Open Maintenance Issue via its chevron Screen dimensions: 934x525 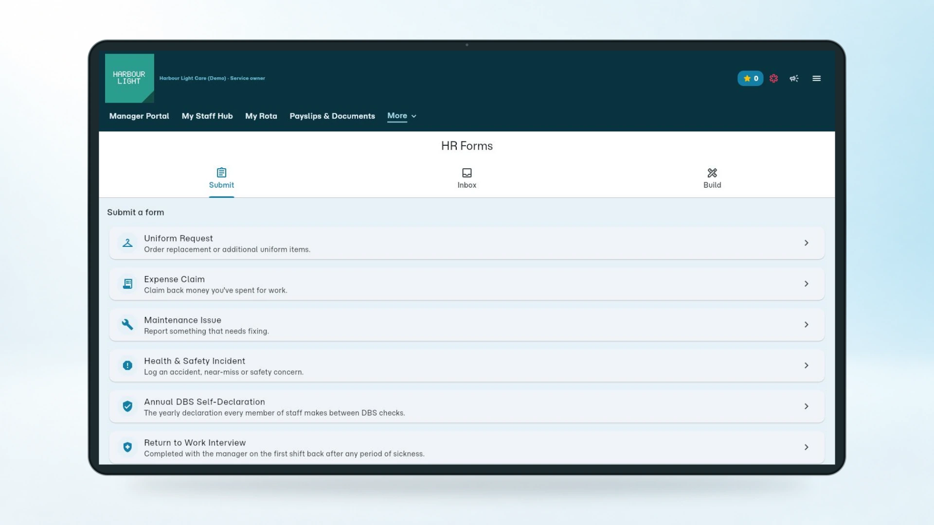tap(806, 324)
